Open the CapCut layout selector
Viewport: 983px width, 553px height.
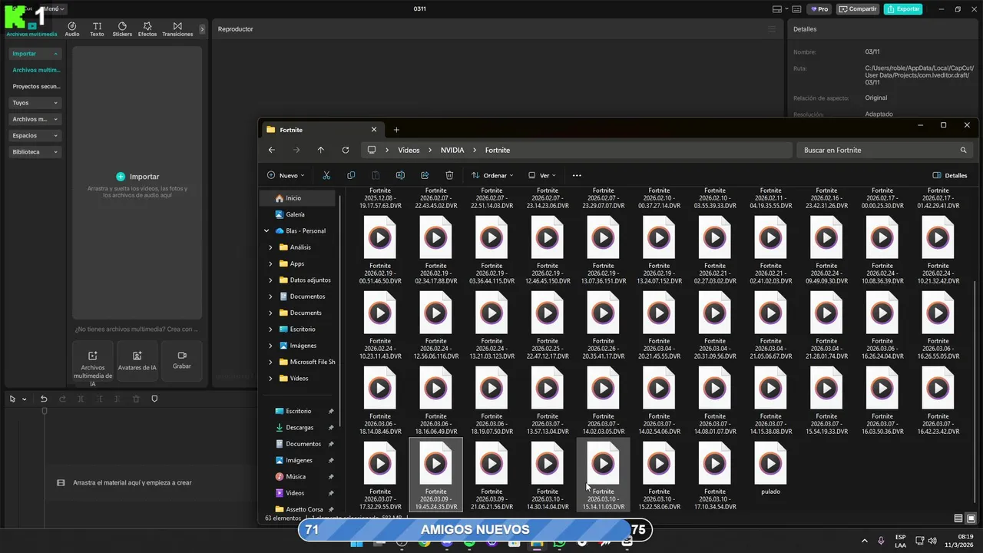pos(780,9)
